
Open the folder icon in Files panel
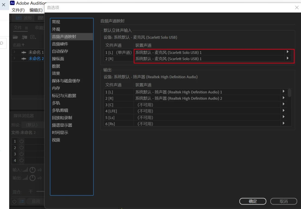(x=15, y=37)
